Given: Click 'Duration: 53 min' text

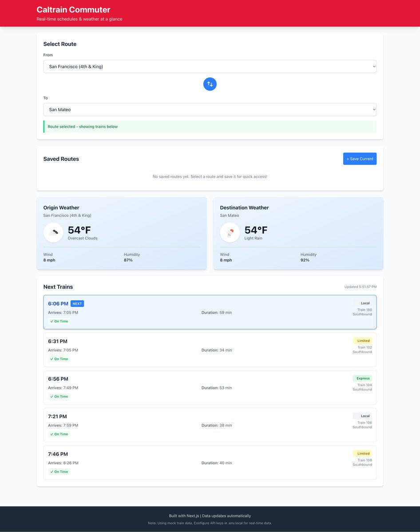Looking at the screenshot, I should coord(217,388).
